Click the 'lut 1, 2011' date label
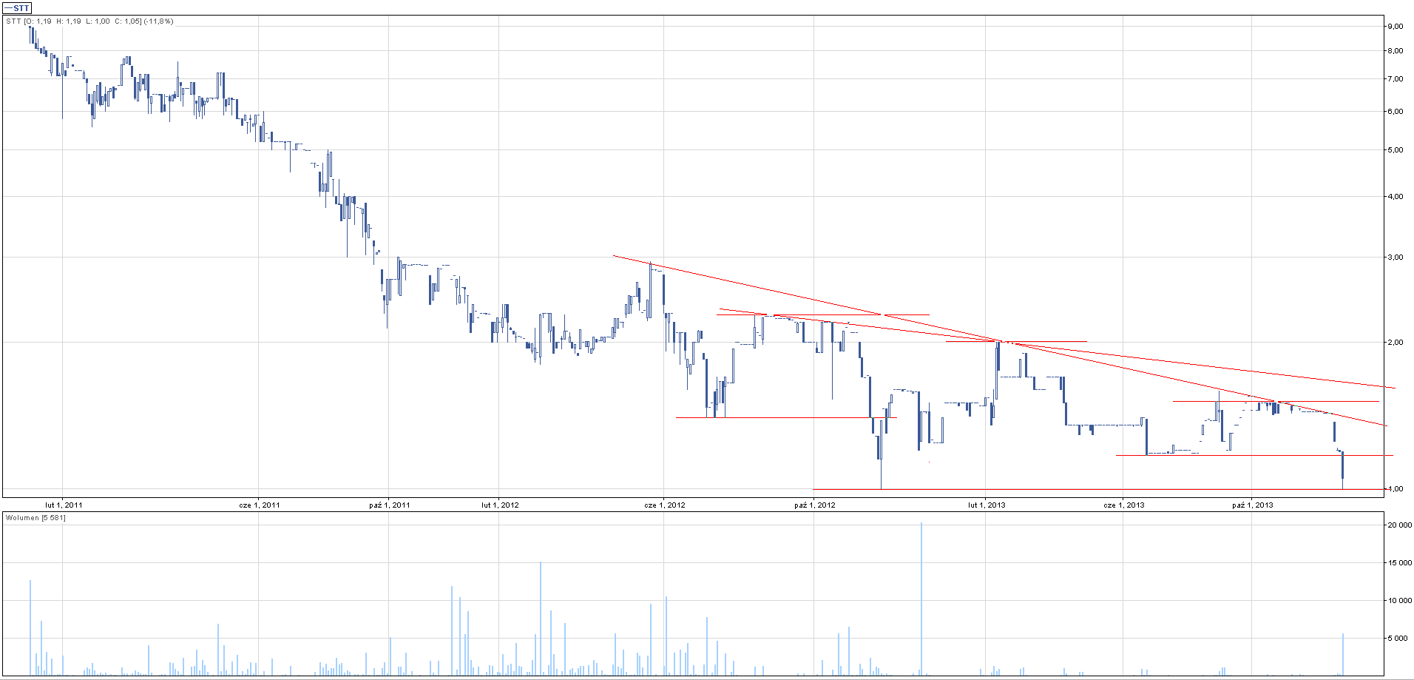Image resolution: width=1414 pixels, height=680 pixels. (64, 505)
